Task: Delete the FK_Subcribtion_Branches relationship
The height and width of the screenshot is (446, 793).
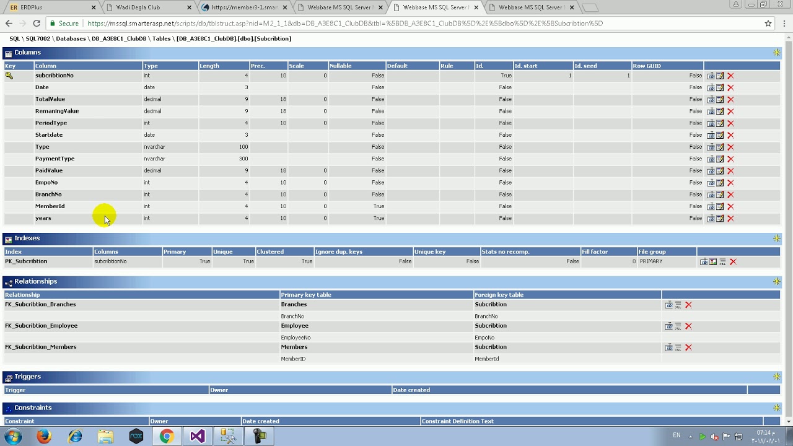Action: [x=688, y=305]
